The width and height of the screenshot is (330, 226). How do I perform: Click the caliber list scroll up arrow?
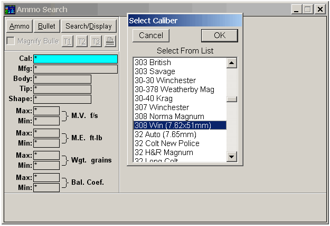tap(232, 62)
